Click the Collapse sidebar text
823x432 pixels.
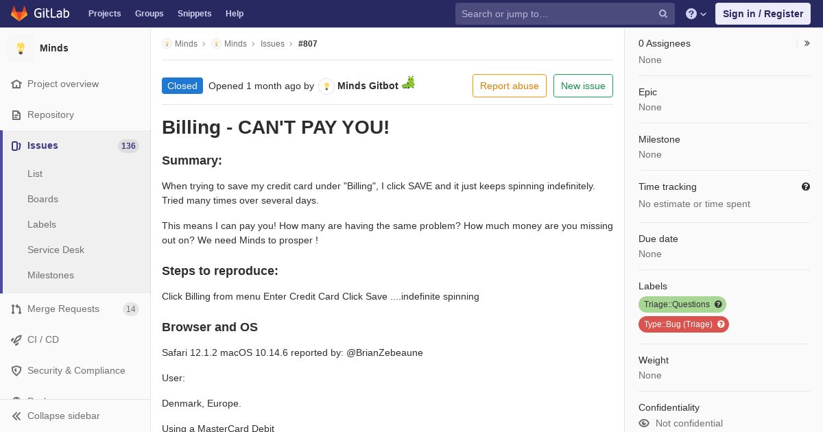tap(64, 416)
